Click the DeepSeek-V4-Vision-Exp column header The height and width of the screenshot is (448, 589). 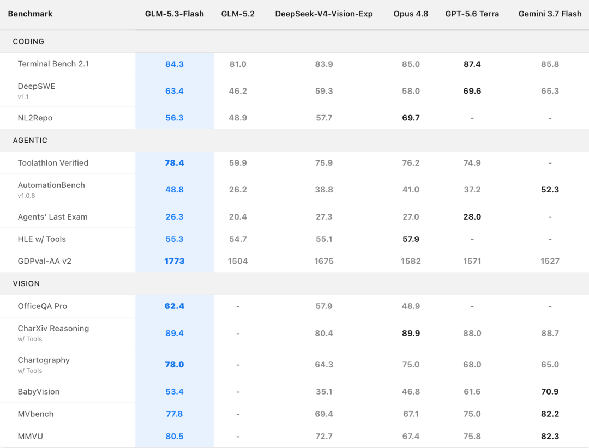[x=324, y=14]
